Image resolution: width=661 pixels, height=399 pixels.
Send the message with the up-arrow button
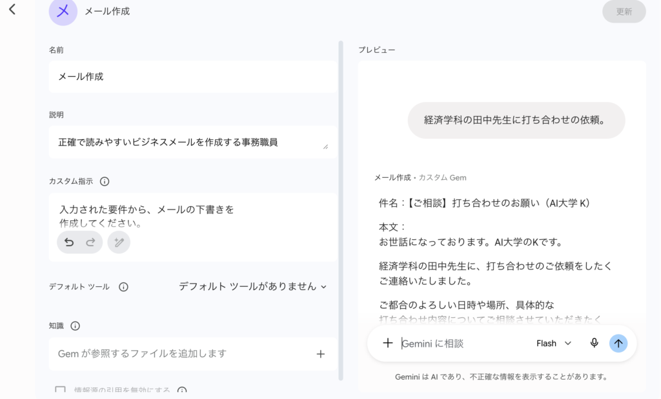[x=618, y=344]
